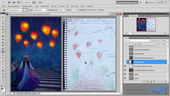Select the Brush tool

[x=3, y=39]
